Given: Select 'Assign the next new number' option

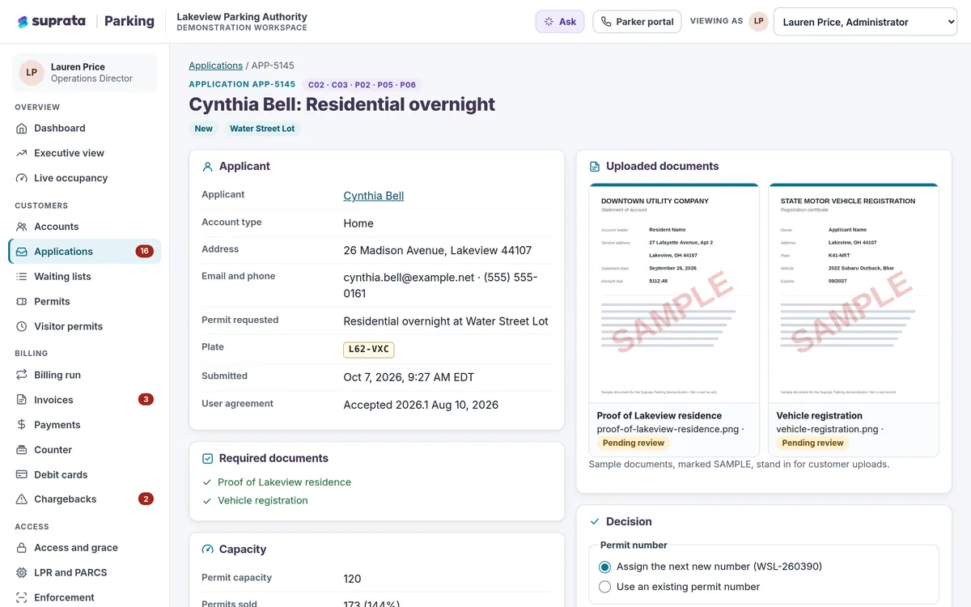Looking at the screenshot, I should (604, 567).
